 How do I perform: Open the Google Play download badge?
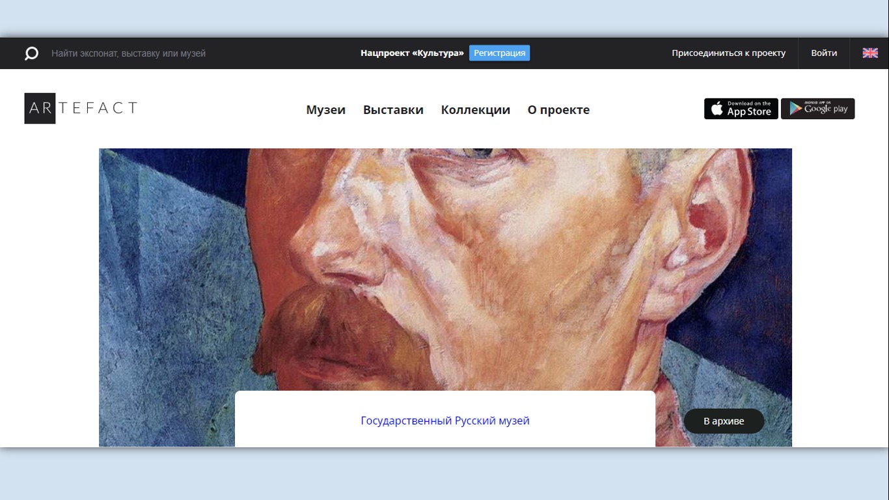tap(817, 109)
